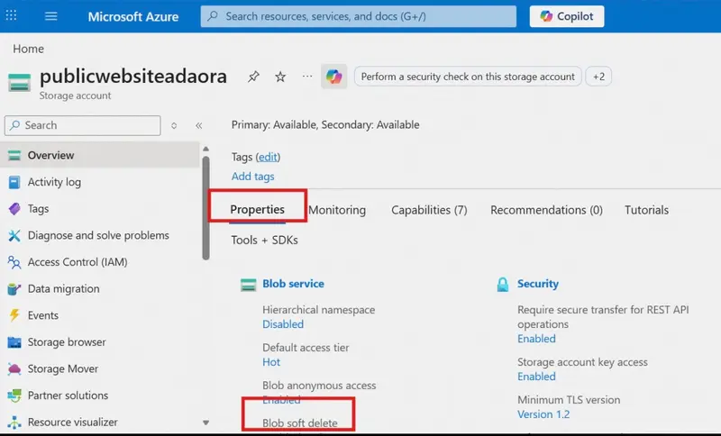Collapse the sidebar with the double chevron
The image size is (721, 436).
198,125
